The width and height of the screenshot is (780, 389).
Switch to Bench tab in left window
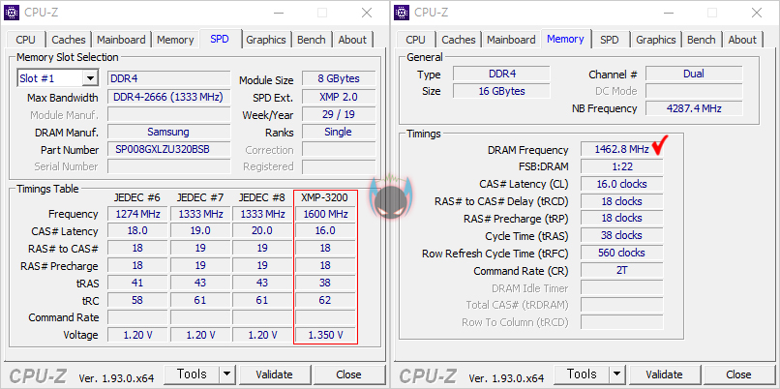click(312, 40)
